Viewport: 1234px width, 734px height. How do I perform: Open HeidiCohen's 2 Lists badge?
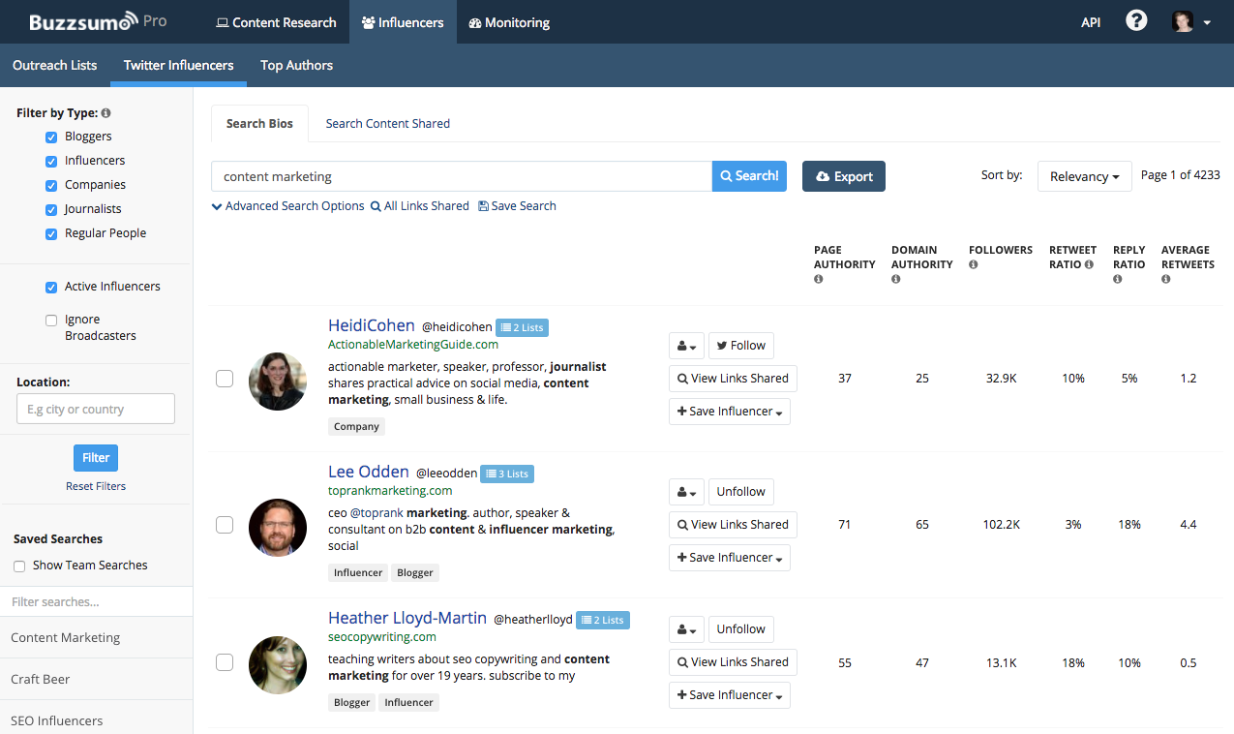click(x=523, y=327)
